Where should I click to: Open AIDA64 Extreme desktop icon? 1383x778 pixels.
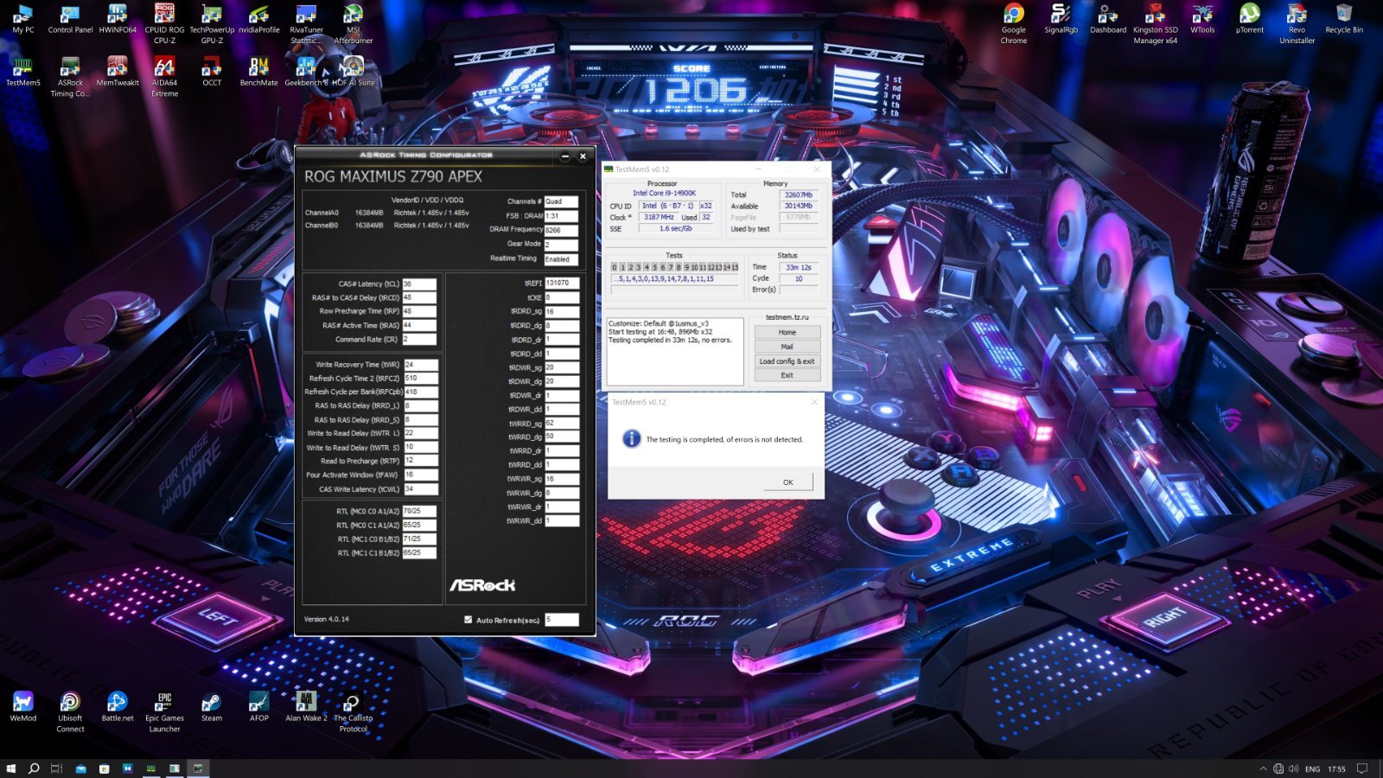164,78
